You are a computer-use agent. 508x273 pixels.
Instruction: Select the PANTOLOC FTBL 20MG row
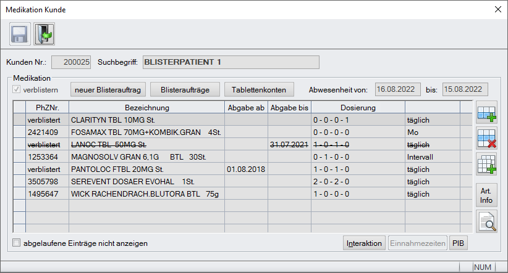[146, 169]
